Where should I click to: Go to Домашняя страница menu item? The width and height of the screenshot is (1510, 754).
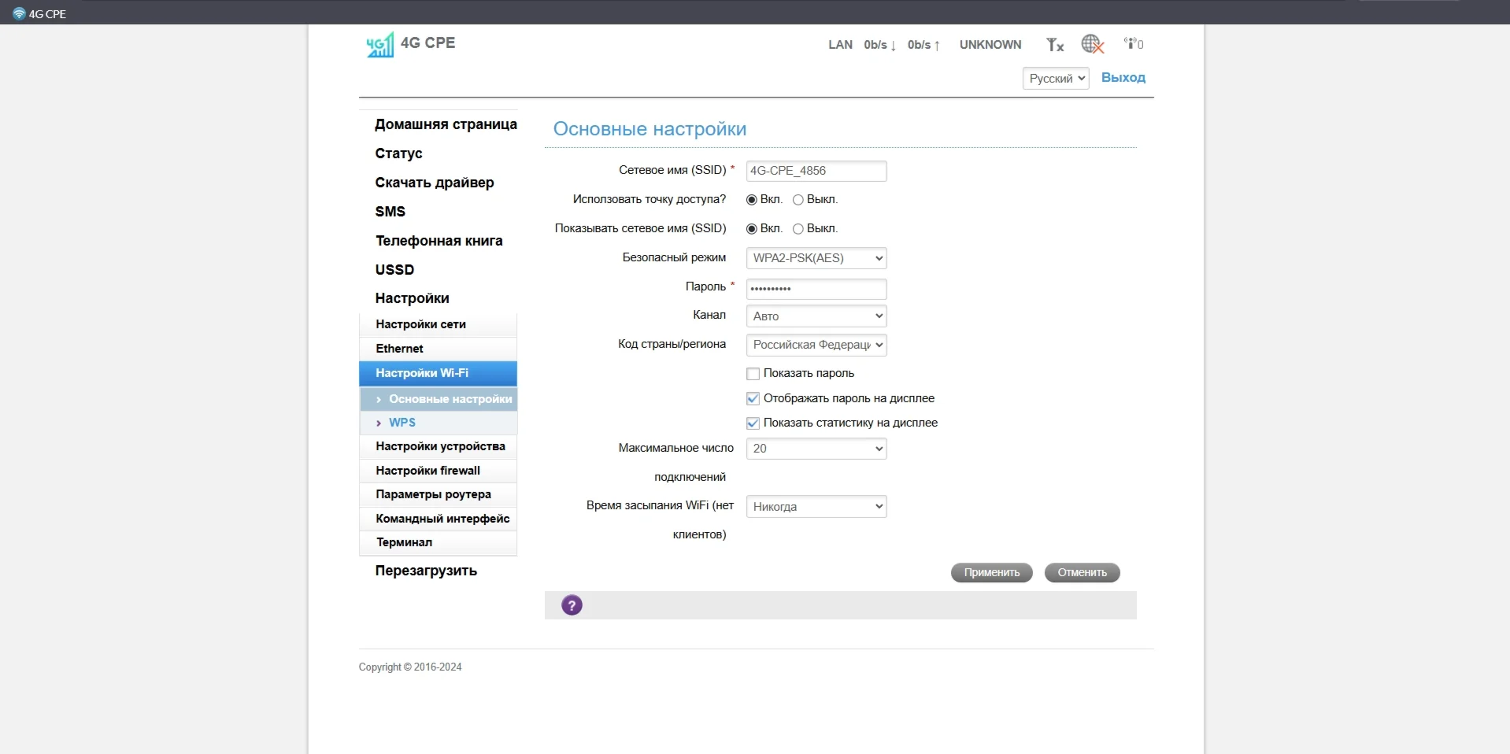pyautogui.click(x=446, y=124)
